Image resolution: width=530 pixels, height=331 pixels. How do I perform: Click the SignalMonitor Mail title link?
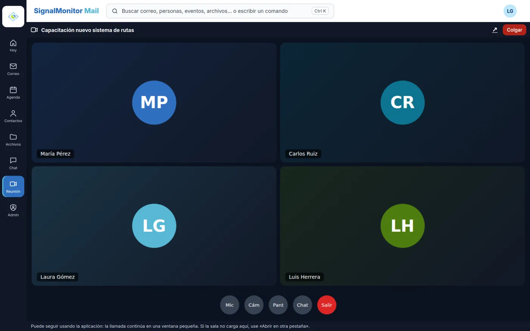coord(66,11)
